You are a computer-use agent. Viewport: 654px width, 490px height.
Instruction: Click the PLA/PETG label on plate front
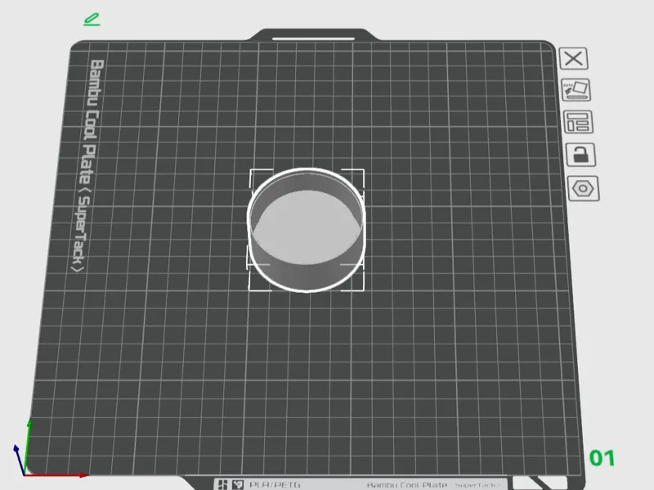coord(275,484)
